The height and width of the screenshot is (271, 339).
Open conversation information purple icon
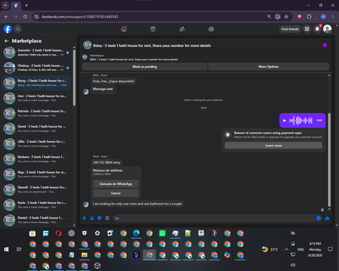click(x=325, y=45)
